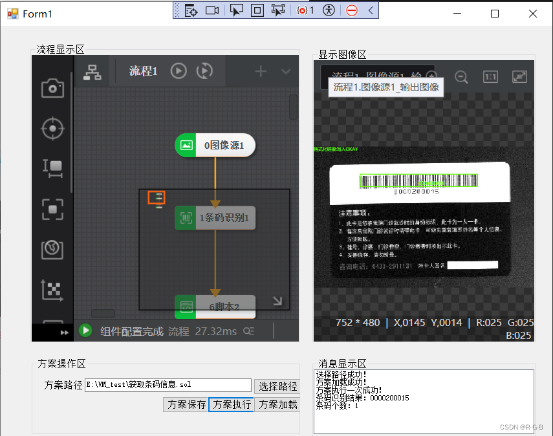Collapse the debug toolbar with chevron
The width and height of the screenshot is (553, 436).
[371, 10]
